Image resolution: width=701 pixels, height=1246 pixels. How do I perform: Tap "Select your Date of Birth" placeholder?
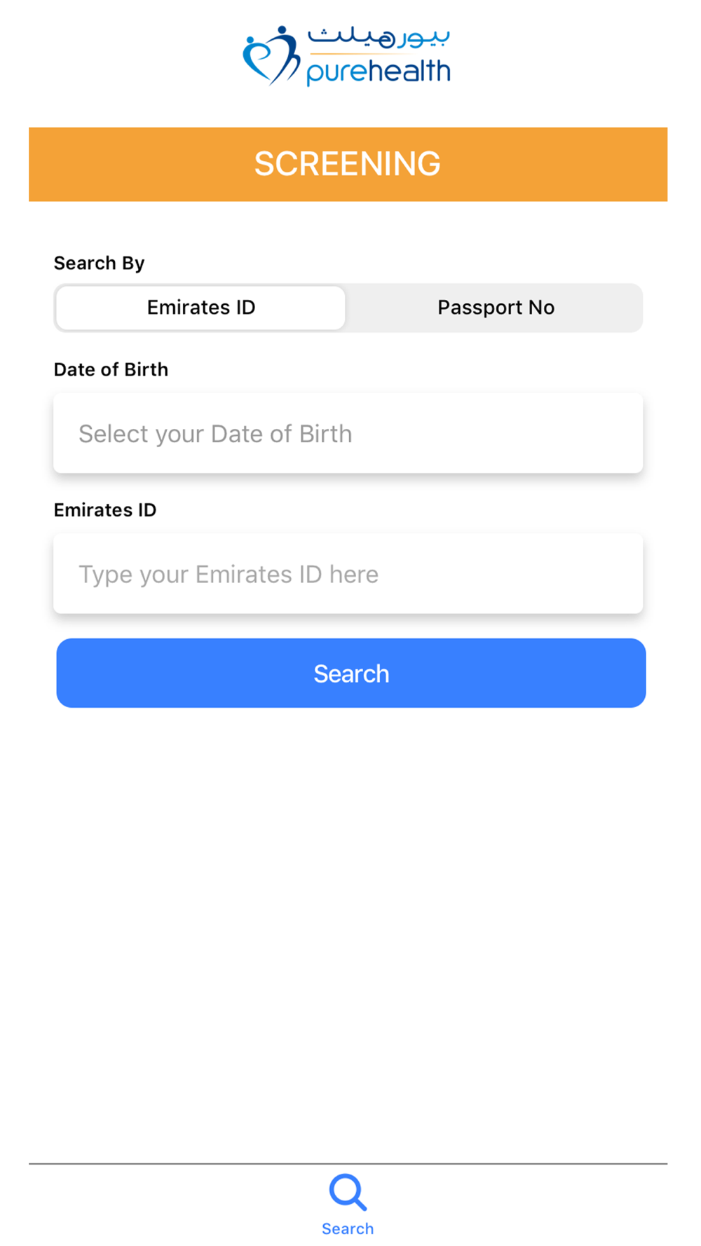click(x=215, y=434)
